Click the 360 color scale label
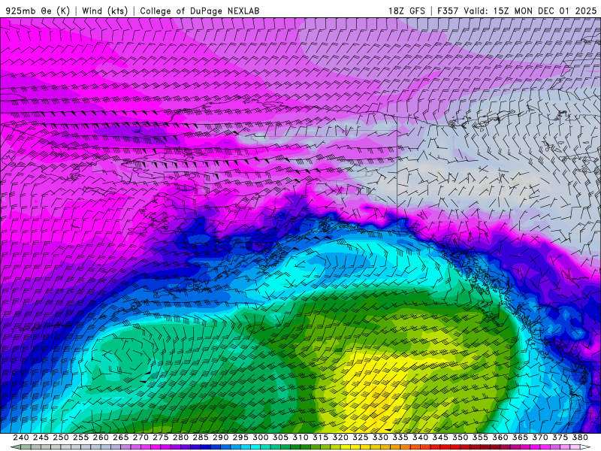 (500, 437)
